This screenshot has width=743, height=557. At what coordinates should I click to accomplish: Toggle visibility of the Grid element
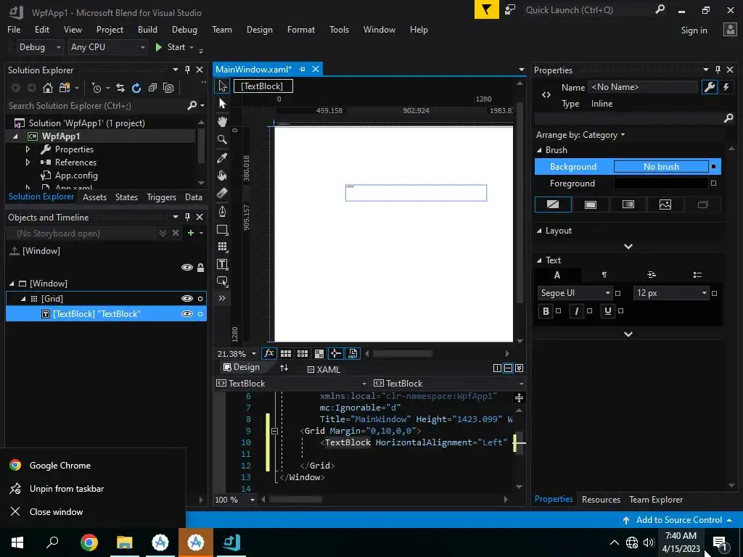(x=187, y=299)
